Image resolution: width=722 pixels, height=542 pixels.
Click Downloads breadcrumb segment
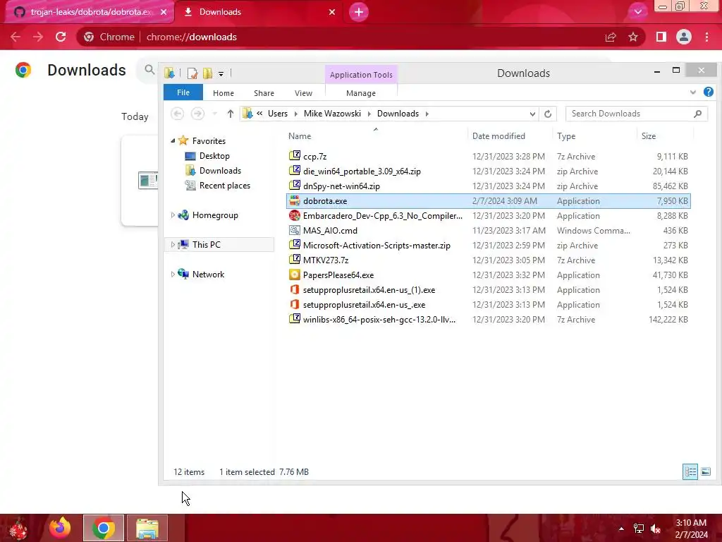[398, 114]
